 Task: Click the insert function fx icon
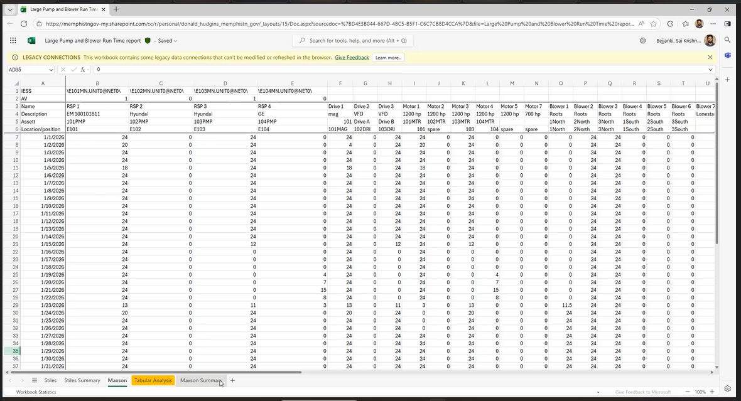click(83, 70)
